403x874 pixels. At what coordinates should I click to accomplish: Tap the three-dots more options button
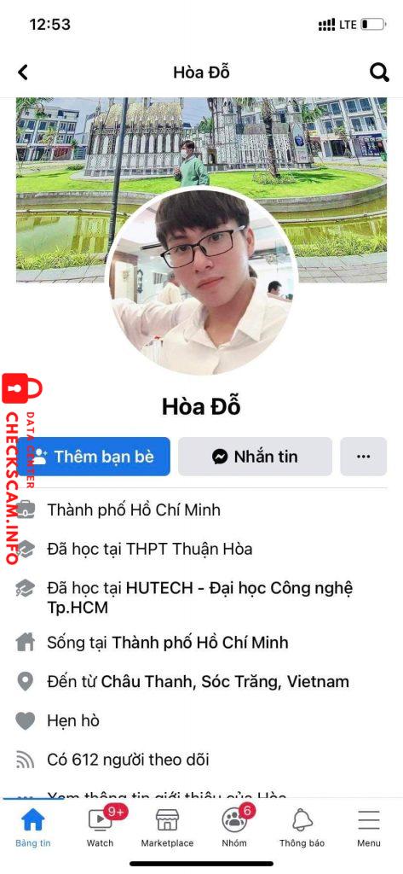[x=364, y=457]
